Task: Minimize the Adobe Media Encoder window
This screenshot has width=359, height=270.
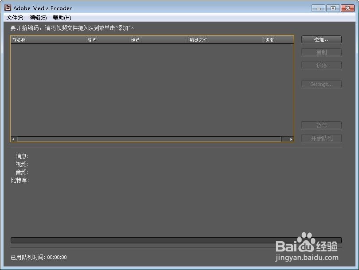Action: [x=318, y=8]
